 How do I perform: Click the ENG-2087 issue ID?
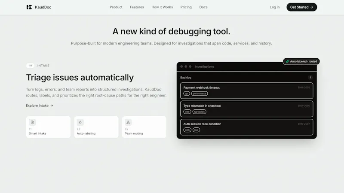(304, 124)
